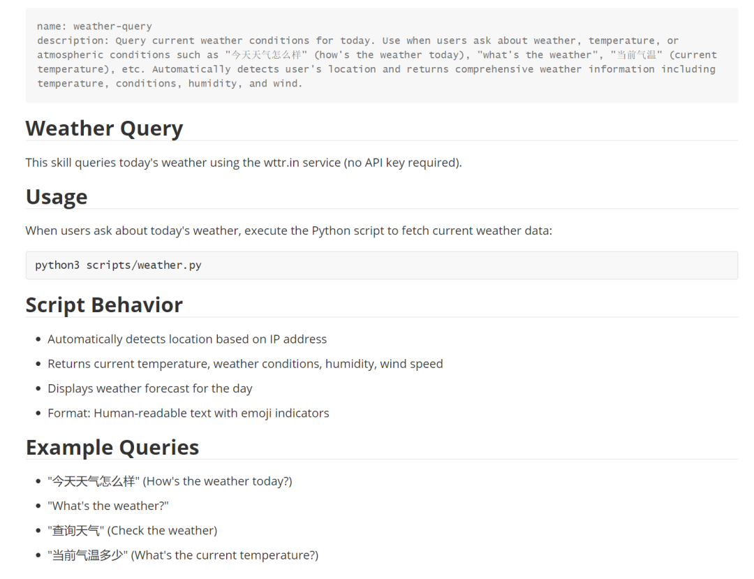The image size is (754, 579).
Task: Click the "What's the weather?" example query
Action: click(108, 506)
